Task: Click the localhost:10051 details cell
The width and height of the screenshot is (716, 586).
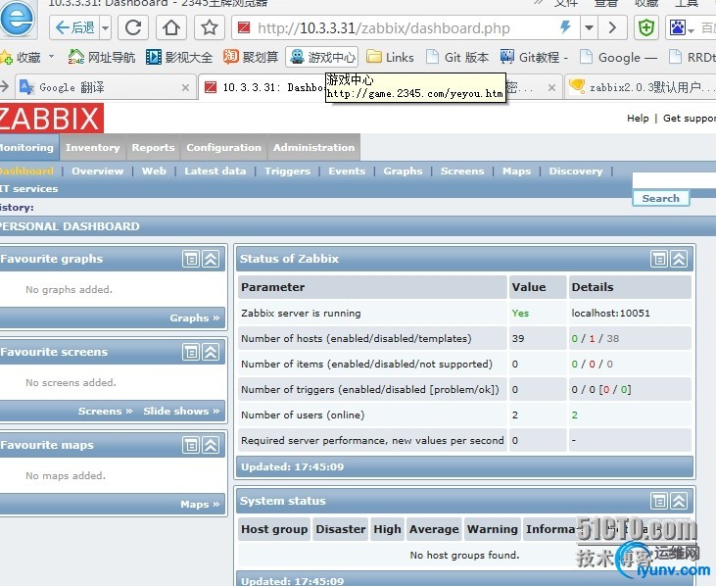Action: point(630,313)
